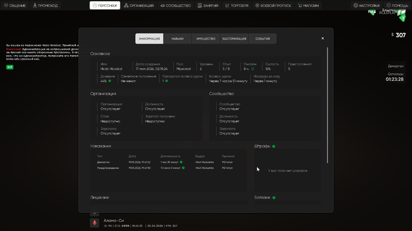
Task: Click the 307 money balance
Action: (400, 35)
